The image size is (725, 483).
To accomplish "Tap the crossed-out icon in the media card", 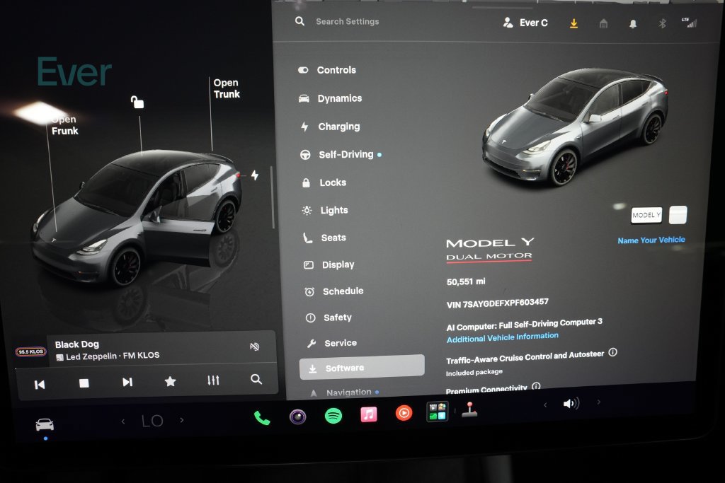I will point(254,347).
